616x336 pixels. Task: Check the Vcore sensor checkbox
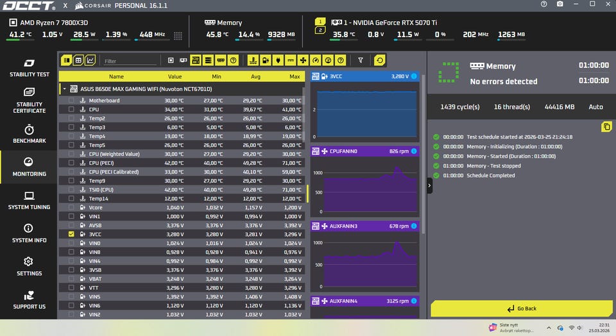tap(71, 207)
